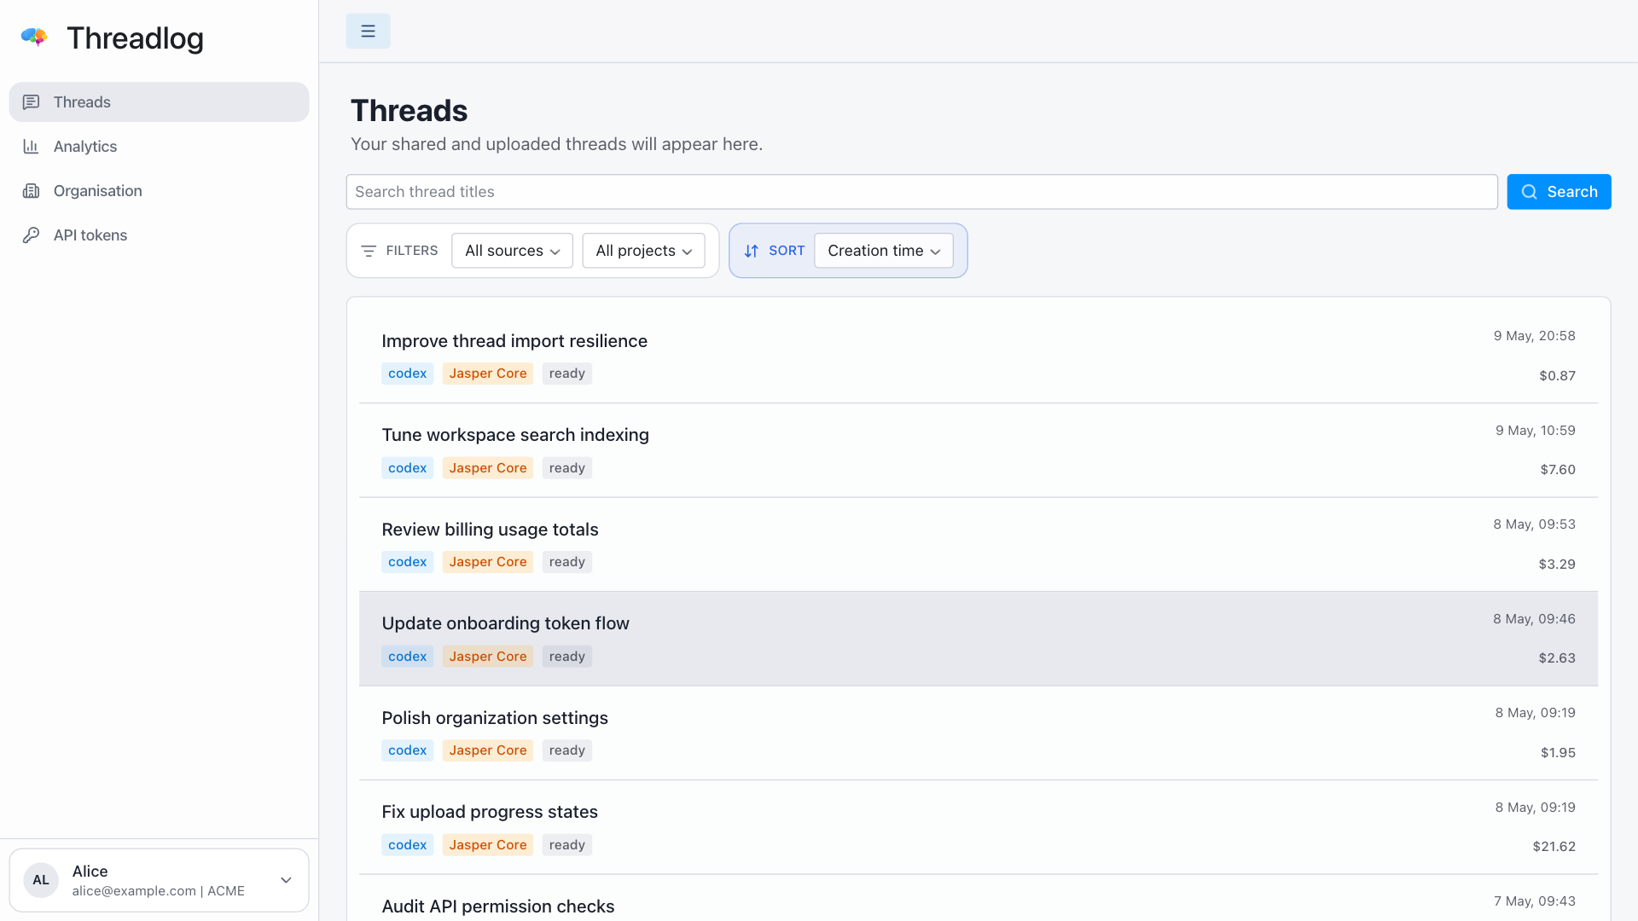
Task: Open API tokens page
Action: [x=159, y=235]
